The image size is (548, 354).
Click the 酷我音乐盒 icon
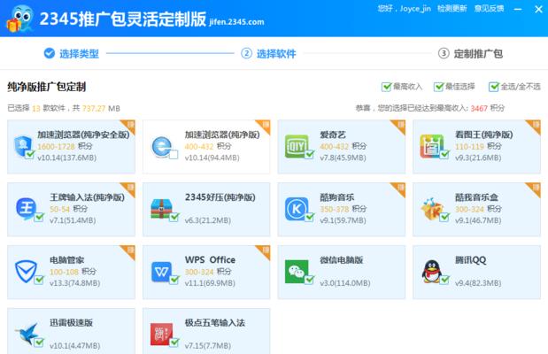432,209
